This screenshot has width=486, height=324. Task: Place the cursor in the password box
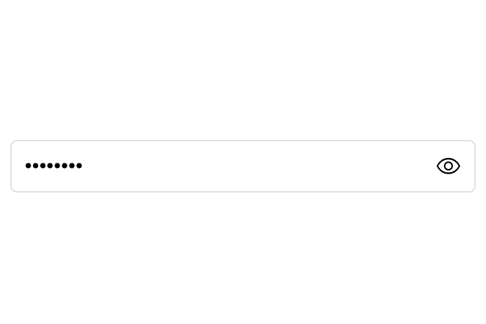click(227, 166)
